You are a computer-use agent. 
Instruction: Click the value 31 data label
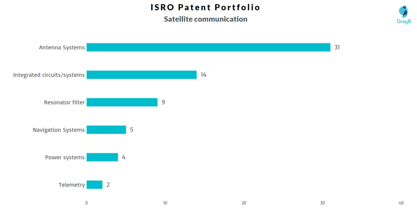pyautogui.click(x=337, y=47)
